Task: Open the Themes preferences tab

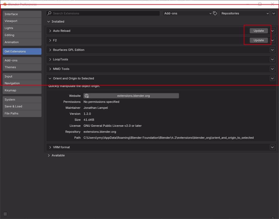Action: tap(22, 67)
